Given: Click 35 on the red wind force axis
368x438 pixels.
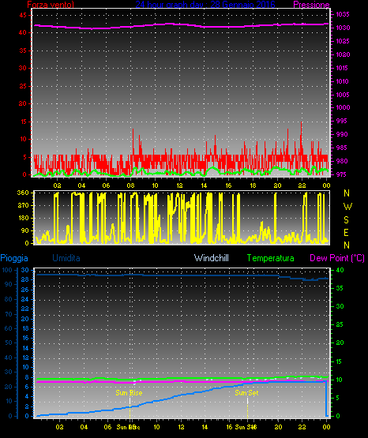Looking at the screenshot, I should pos(23,51).
